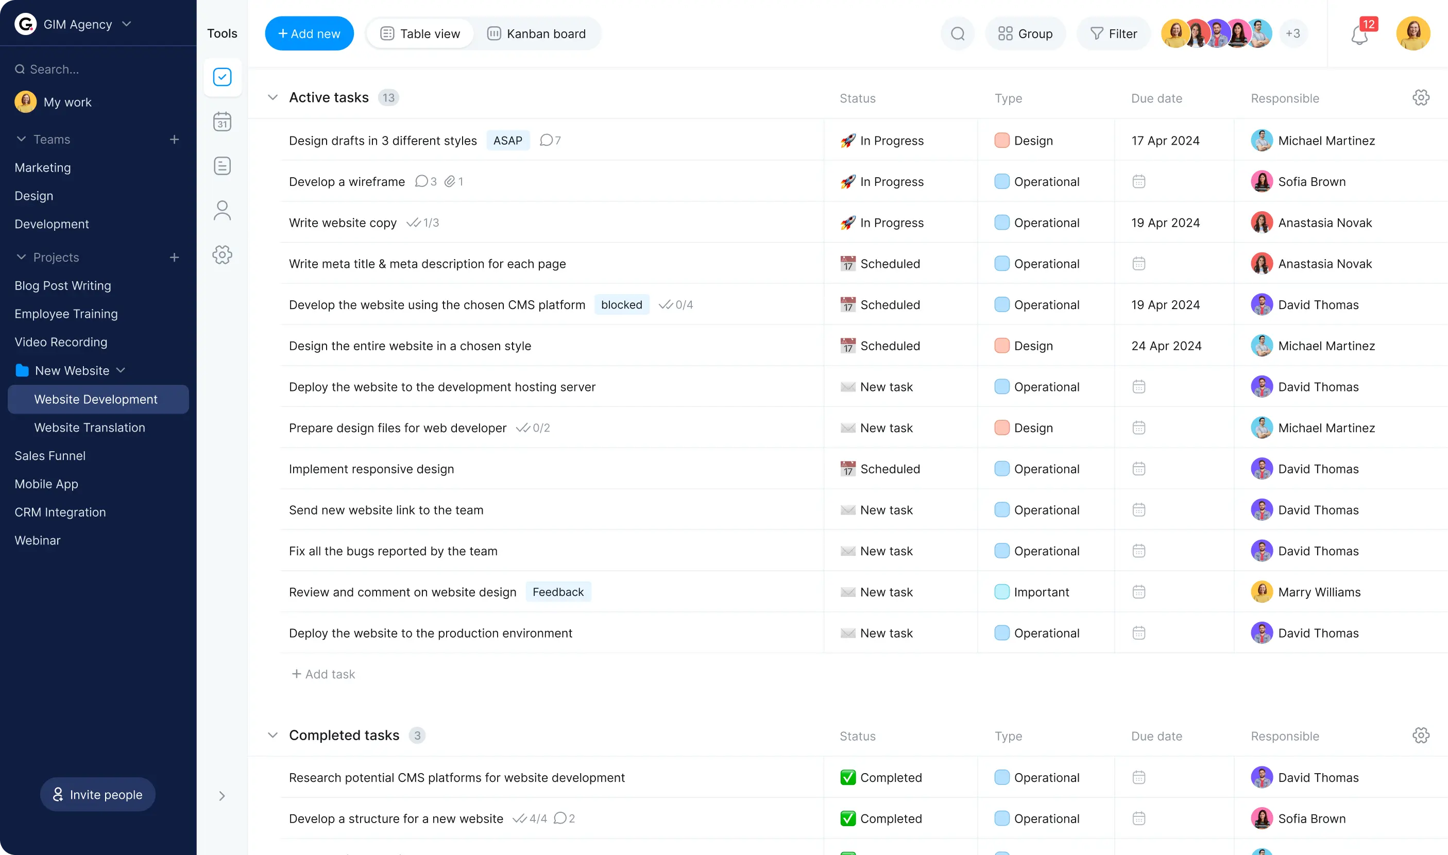Open Website Translation subproject

(89, 427)
